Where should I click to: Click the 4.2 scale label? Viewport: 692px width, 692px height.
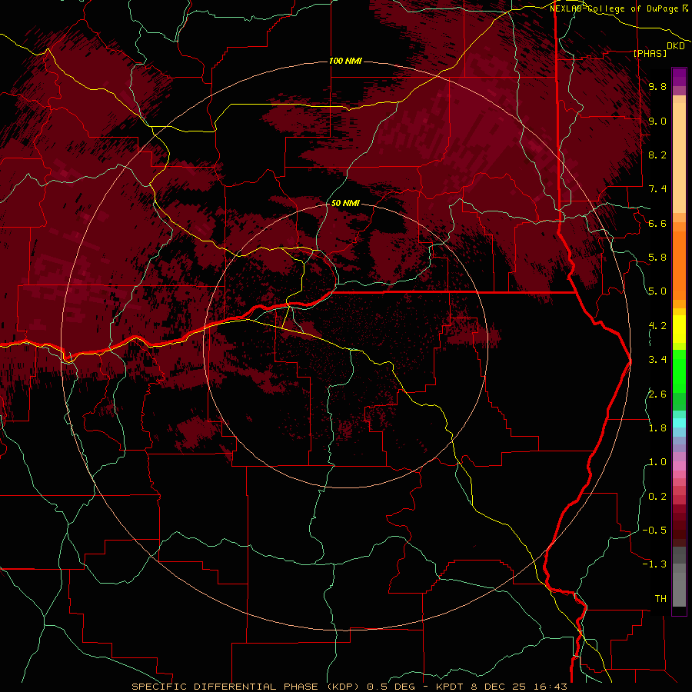[657, 326]
